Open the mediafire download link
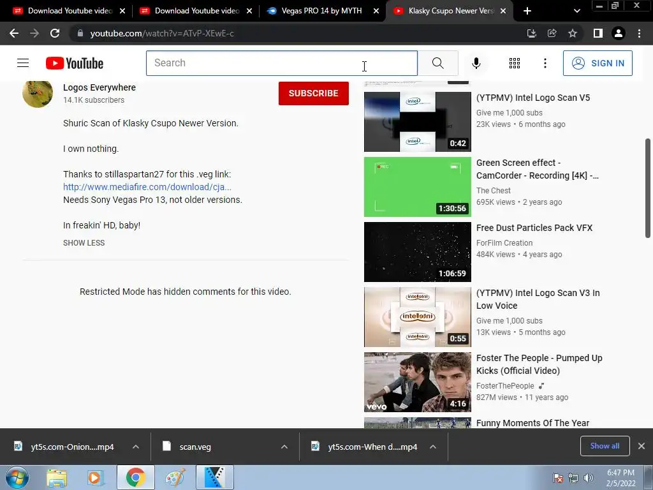653x490 pixels. click(x=147, y=187)
